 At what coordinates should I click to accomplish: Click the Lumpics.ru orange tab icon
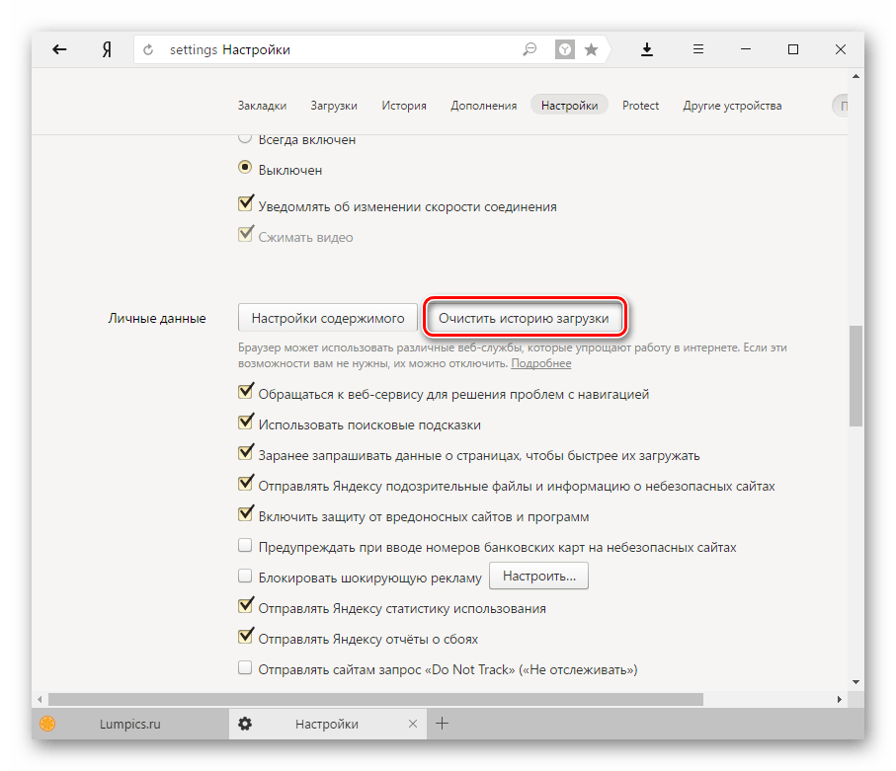click(x=47, y=724)
